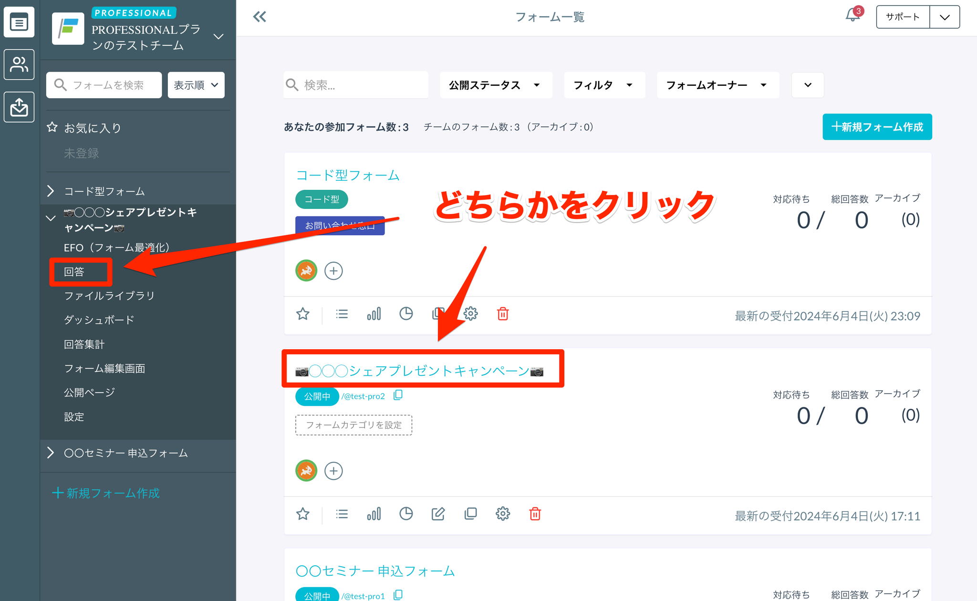Copy the /@test-pro2 URL with copy icon
The height and width of the screenshot is (601, 977).
pos(398,395)
